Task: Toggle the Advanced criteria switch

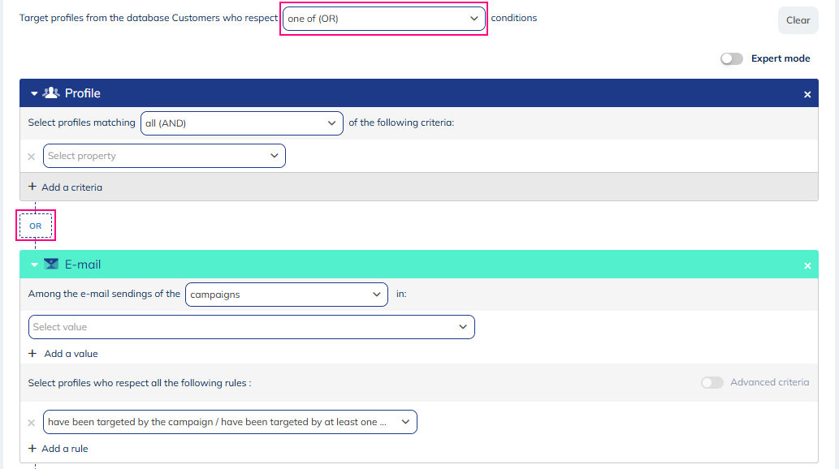Action: 711,382
